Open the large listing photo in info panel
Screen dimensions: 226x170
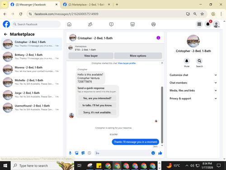[x=193, y=41]
